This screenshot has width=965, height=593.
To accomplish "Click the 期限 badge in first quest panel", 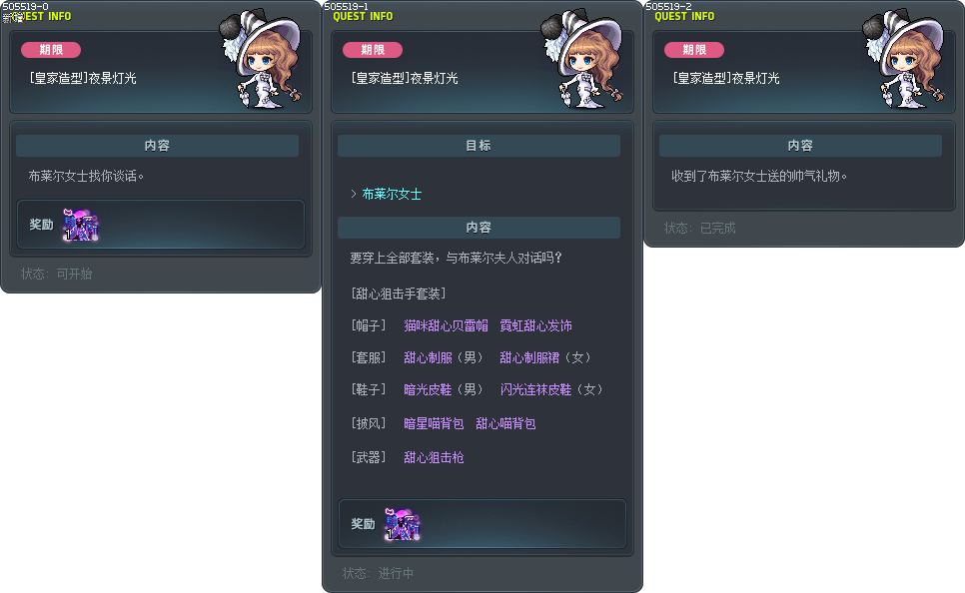I will point(51,50).
